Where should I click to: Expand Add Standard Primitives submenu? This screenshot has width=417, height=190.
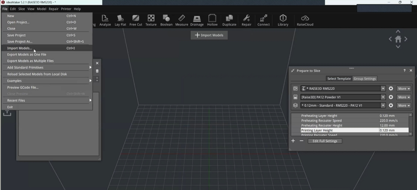click(x=47, y=67)
